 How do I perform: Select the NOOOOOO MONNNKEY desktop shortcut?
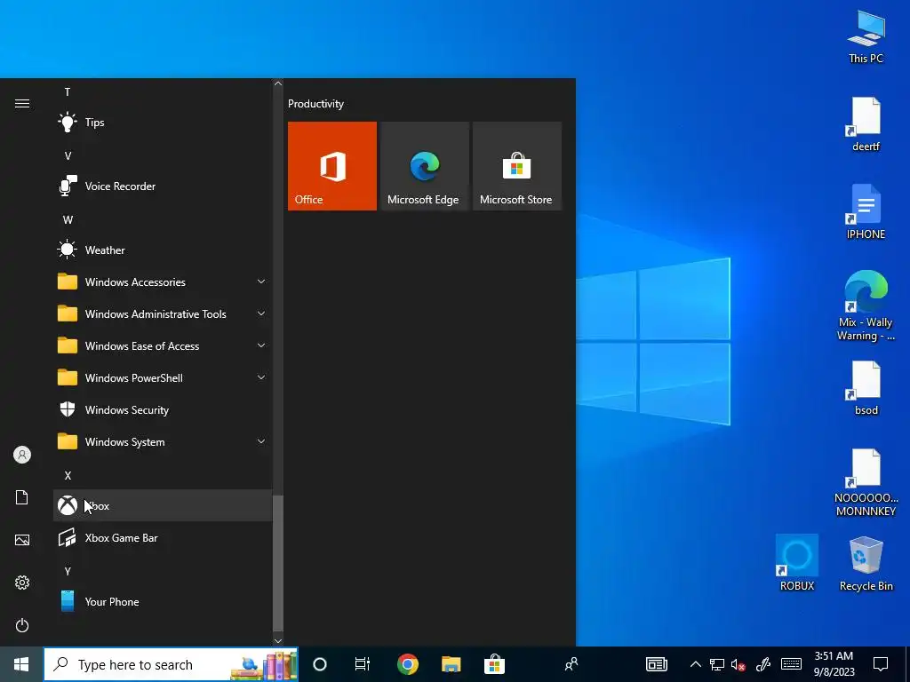pyautogui.click(x=866, y=482)
